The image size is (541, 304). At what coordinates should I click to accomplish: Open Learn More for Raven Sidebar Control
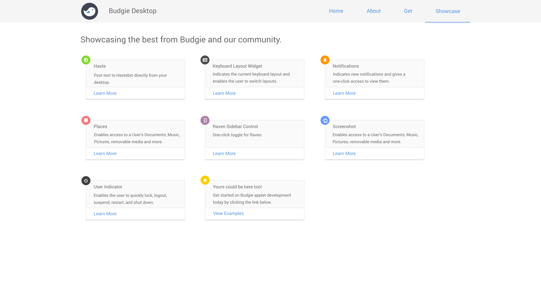(224, 153)
